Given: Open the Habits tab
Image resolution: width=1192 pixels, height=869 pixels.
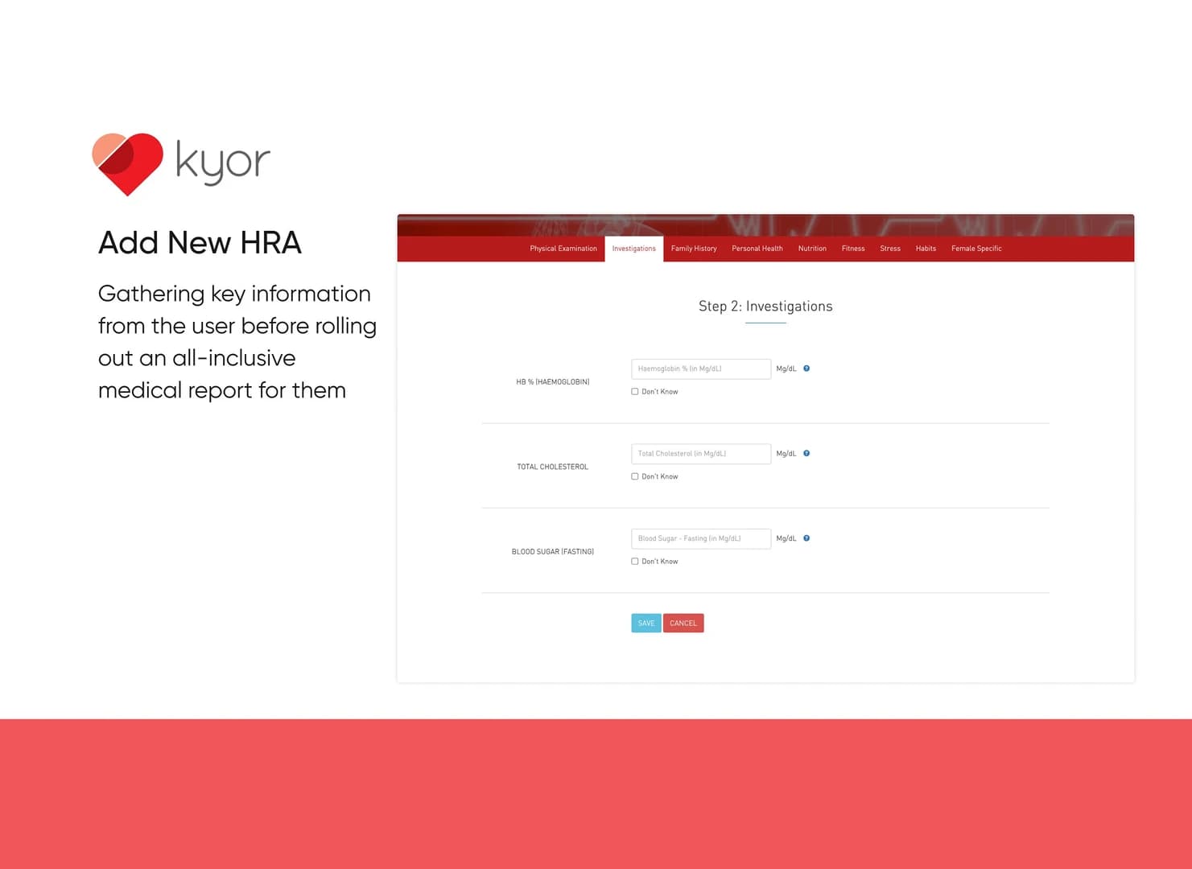Looking at the screenshot, I should pyautogui.click(x=926, y=249).
